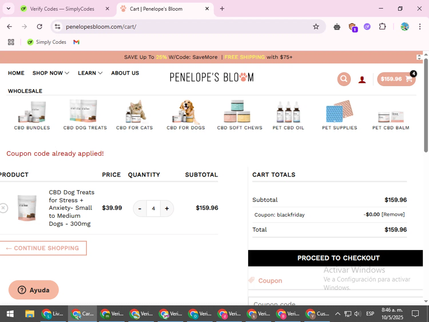Open the notification center icon
429x322 pixels.
point(415,314)
